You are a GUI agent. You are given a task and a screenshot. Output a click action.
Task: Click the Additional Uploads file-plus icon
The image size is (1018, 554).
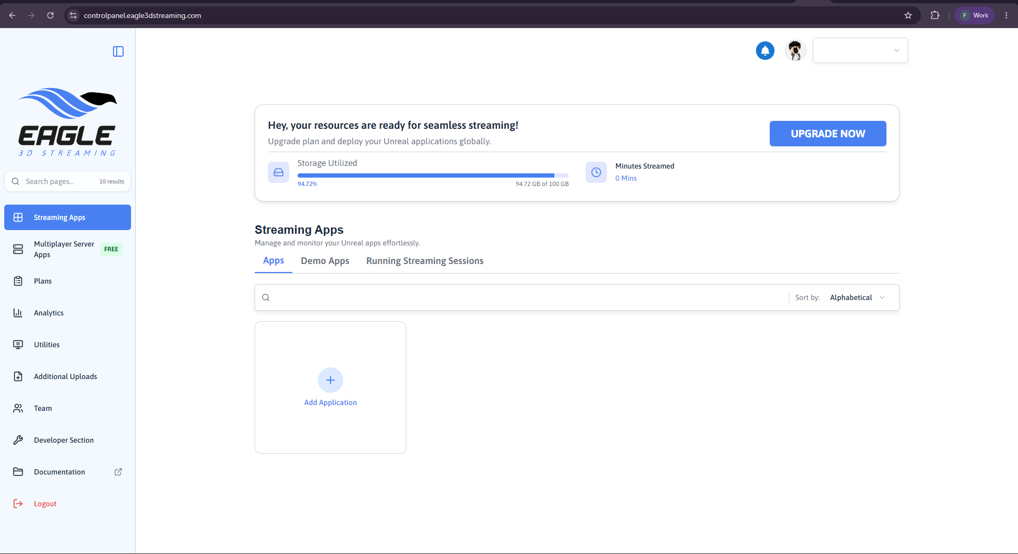pyautogui.click(x=18, y=376)
